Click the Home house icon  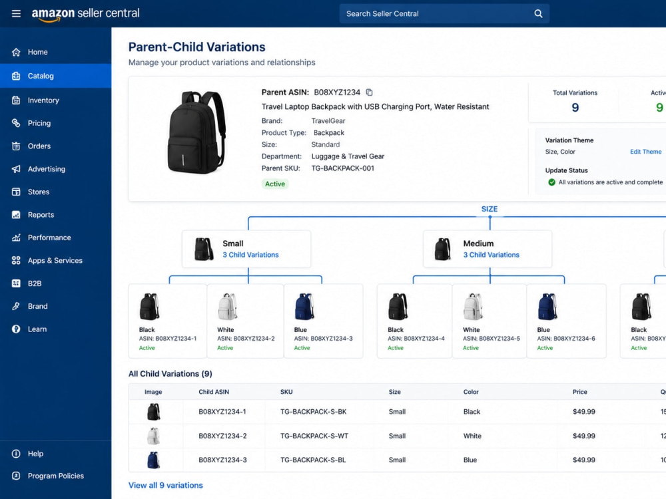pos(16,52)
